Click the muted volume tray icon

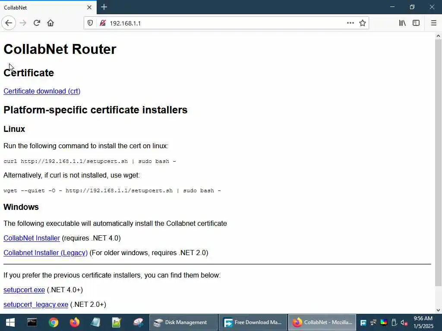(404, 322)
